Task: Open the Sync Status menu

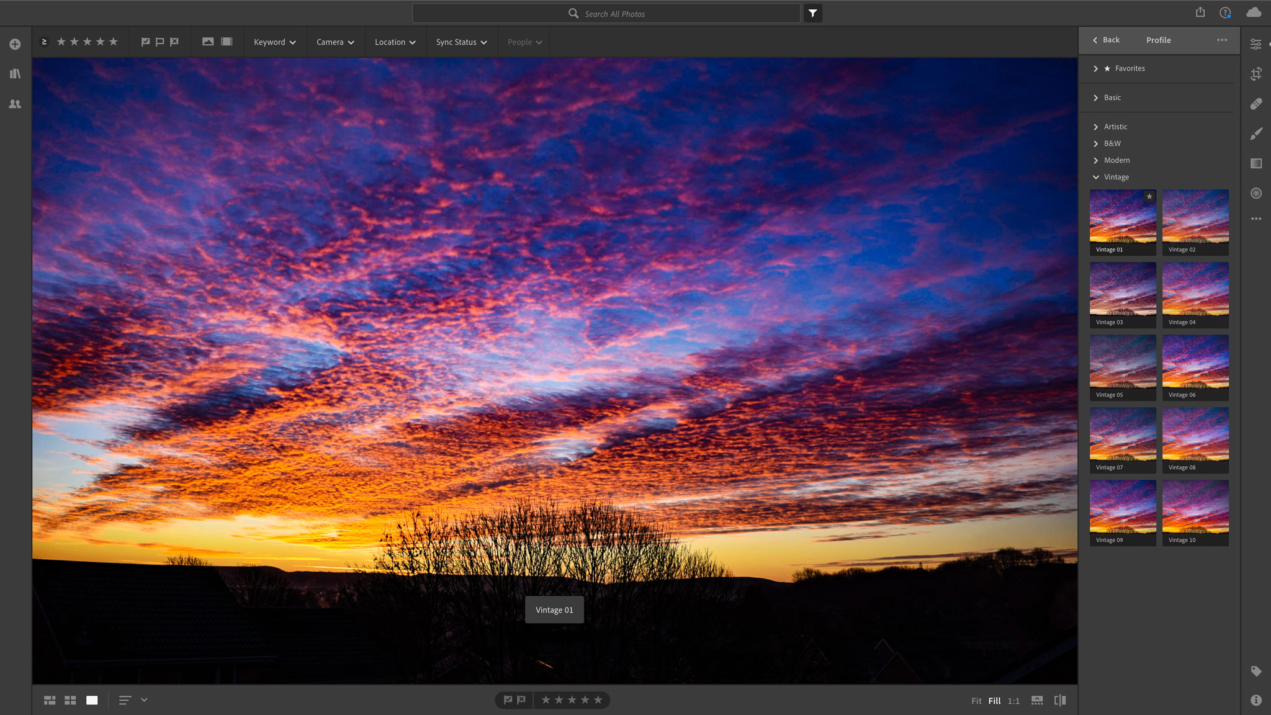Action: point(460,42)
